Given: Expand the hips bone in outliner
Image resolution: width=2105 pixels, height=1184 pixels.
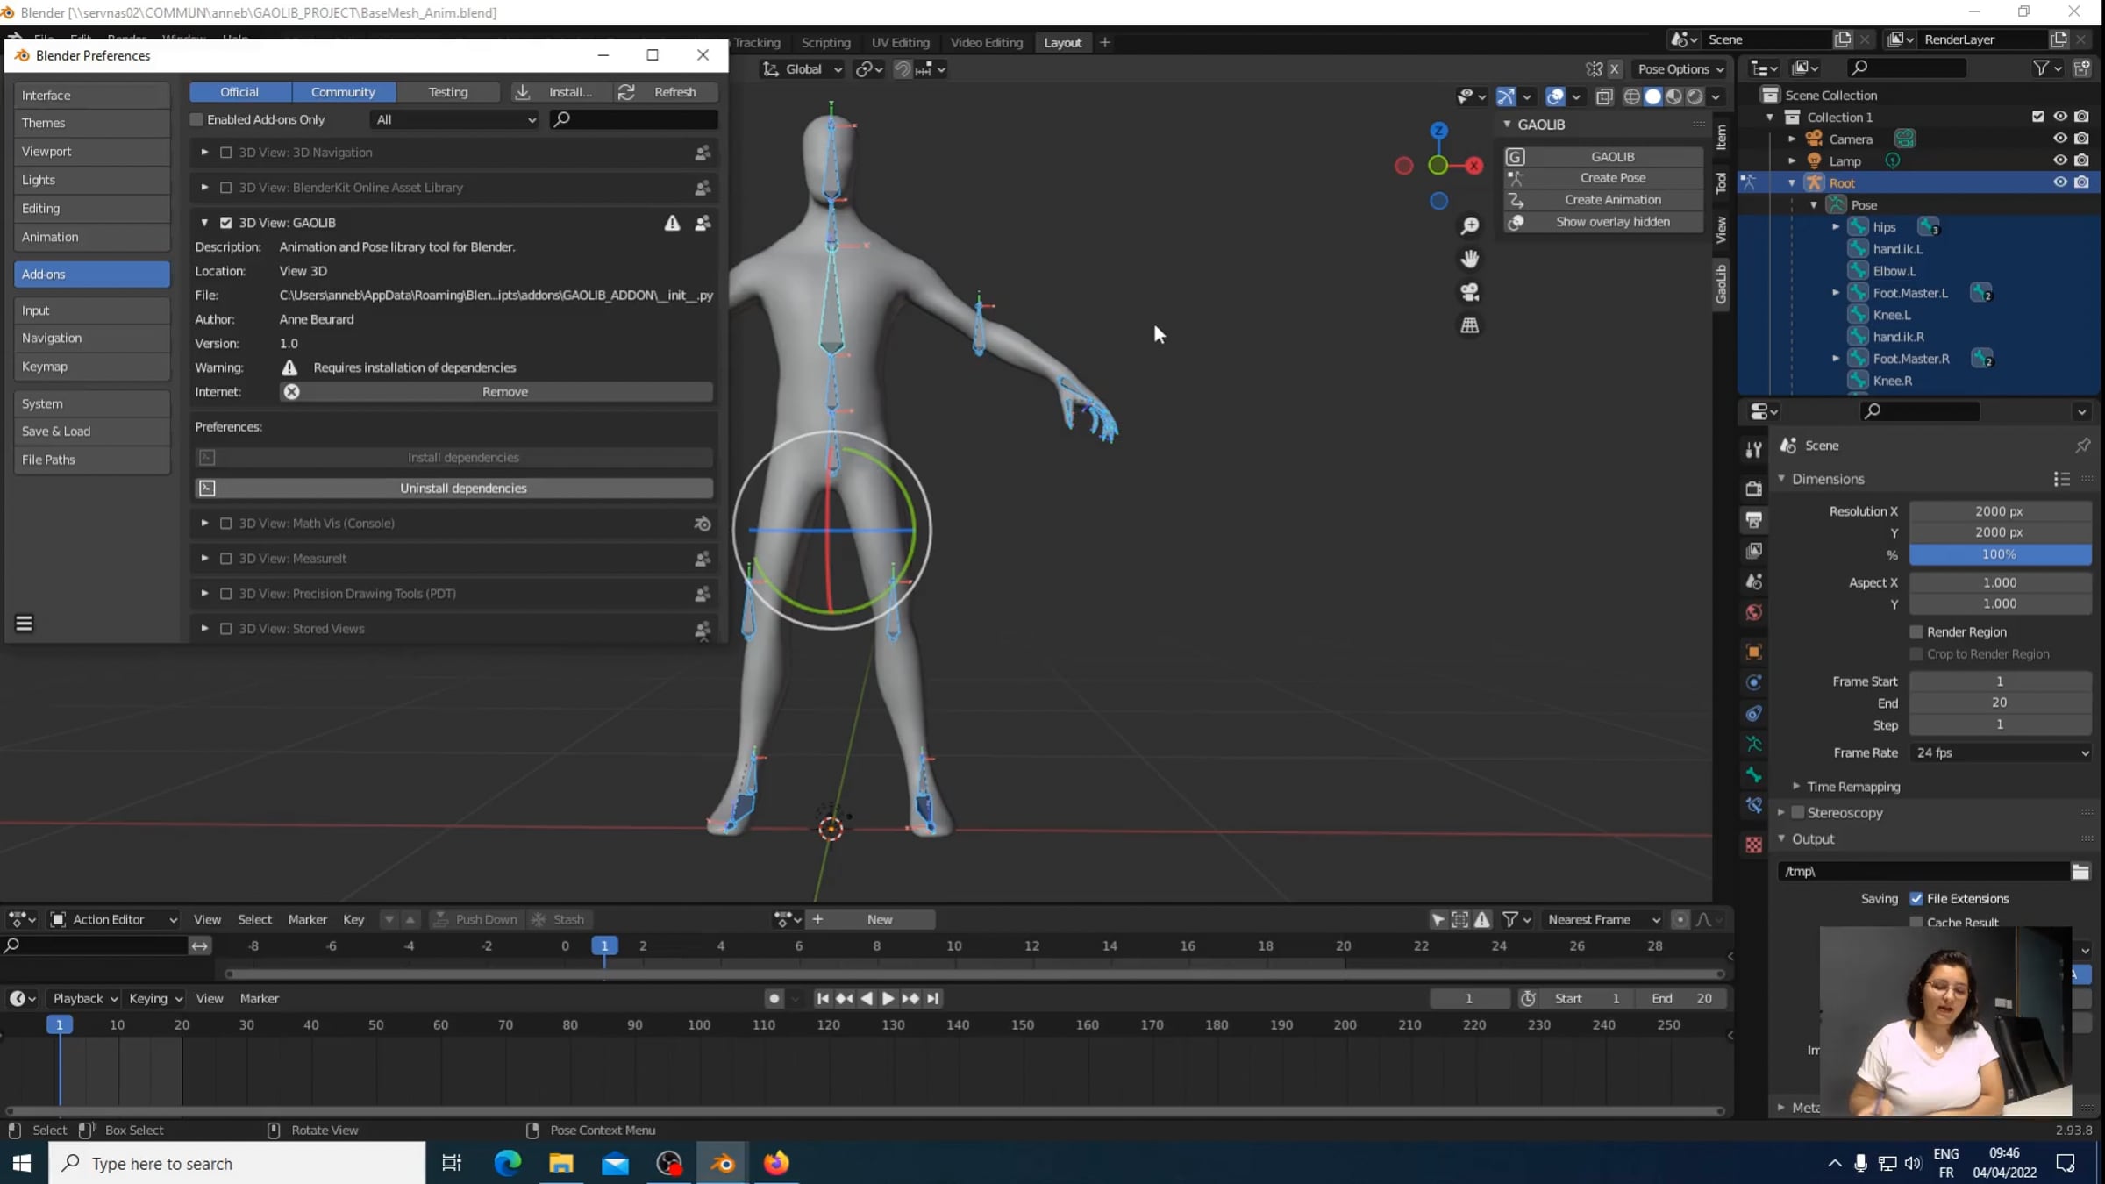Looking at the screenshot, I should click(x=1836, y=227).
